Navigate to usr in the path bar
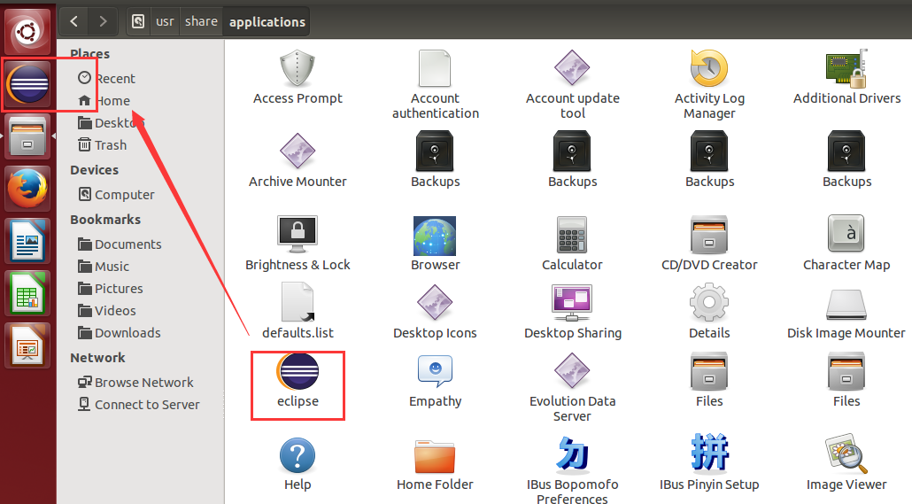 (x=165, y=21)
